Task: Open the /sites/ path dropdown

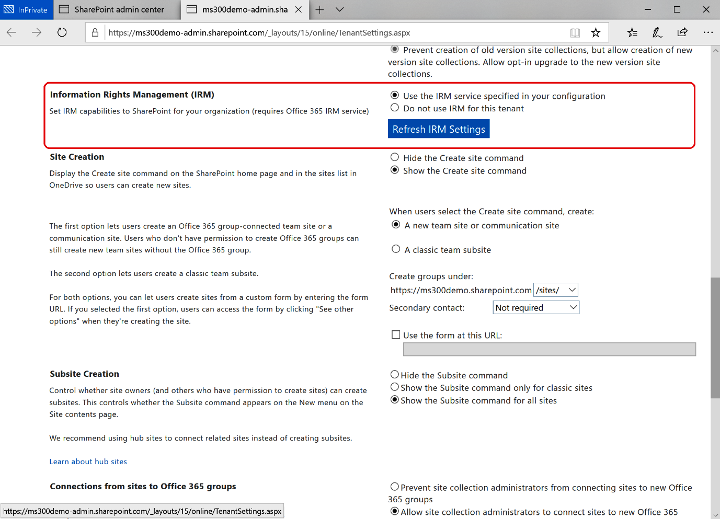Action: [556, 290]
